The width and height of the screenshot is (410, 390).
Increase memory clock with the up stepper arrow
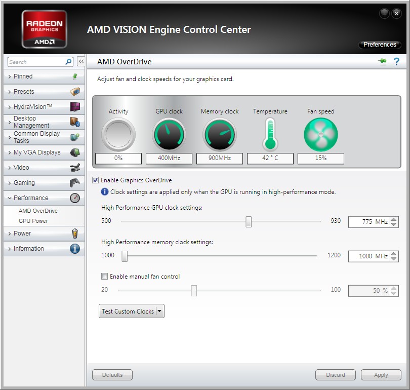[x=393, y=254]
